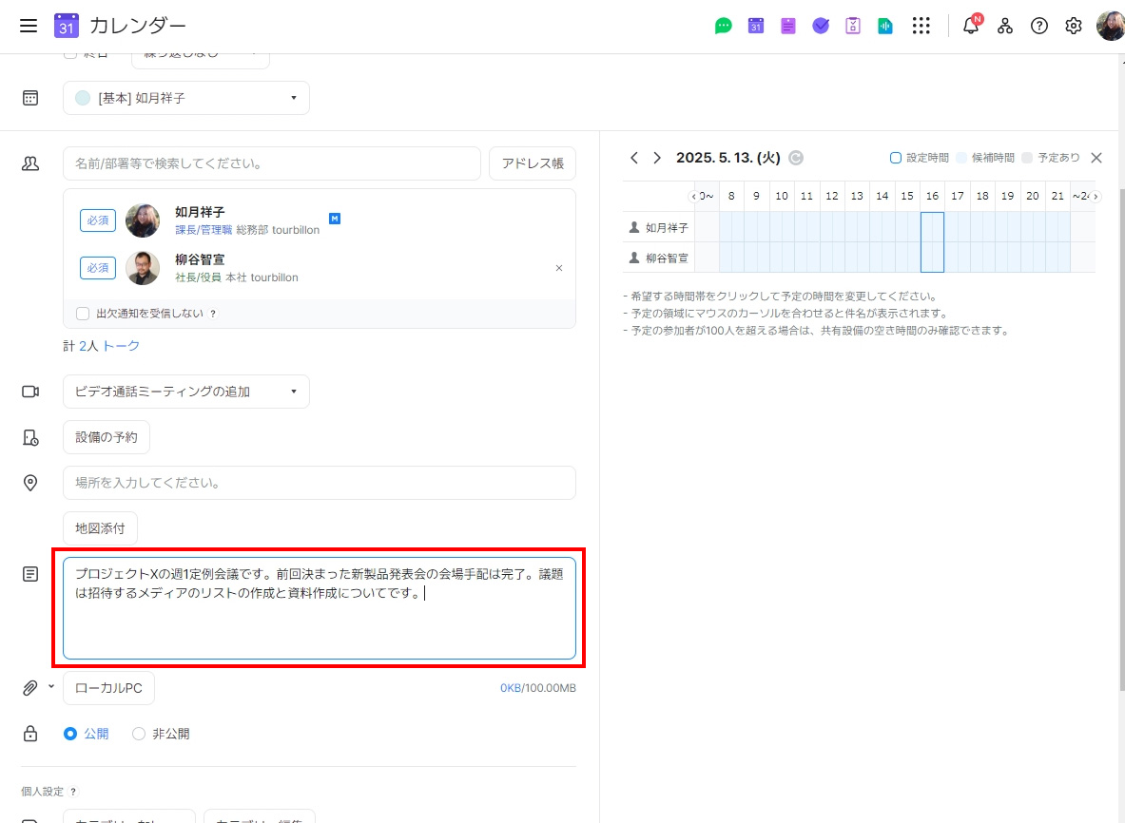This screenshot has height=823, width=1125.
Task: Click the 地図添付 button
Action: coord(100,528)
